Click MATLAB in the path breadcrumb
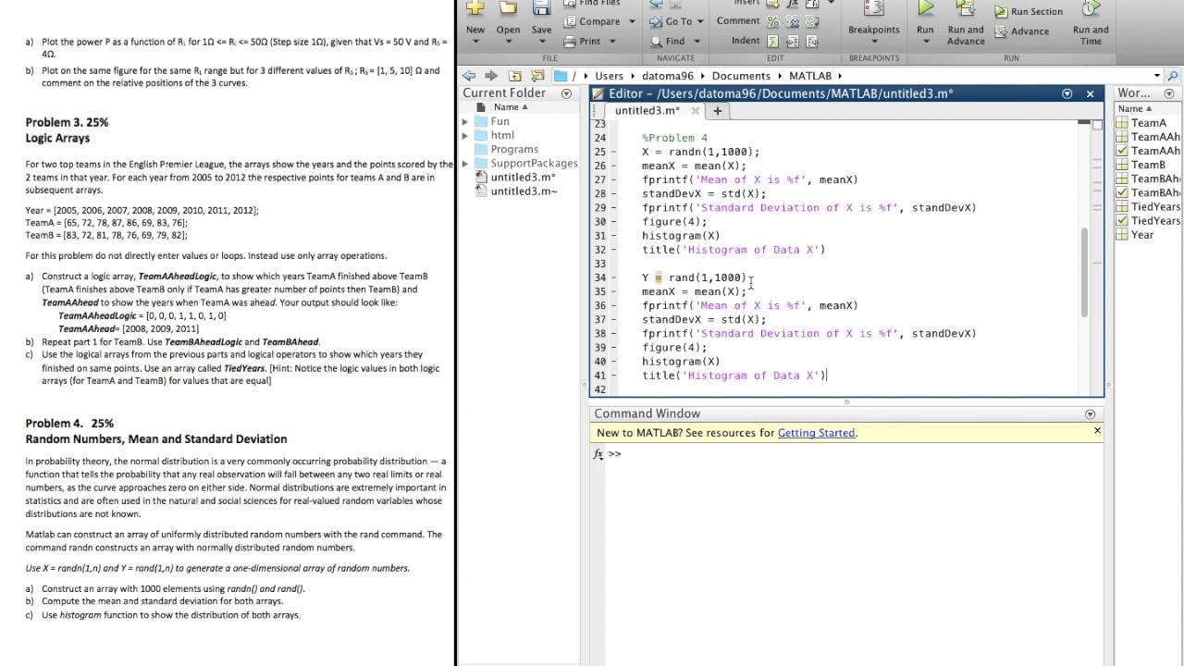 point(810,76)
